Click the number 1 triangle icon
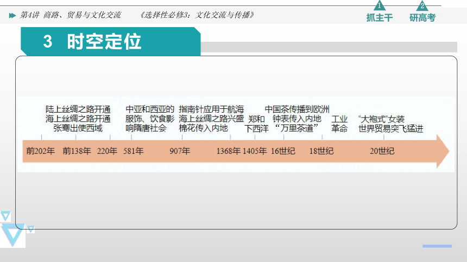 point(379,5)
